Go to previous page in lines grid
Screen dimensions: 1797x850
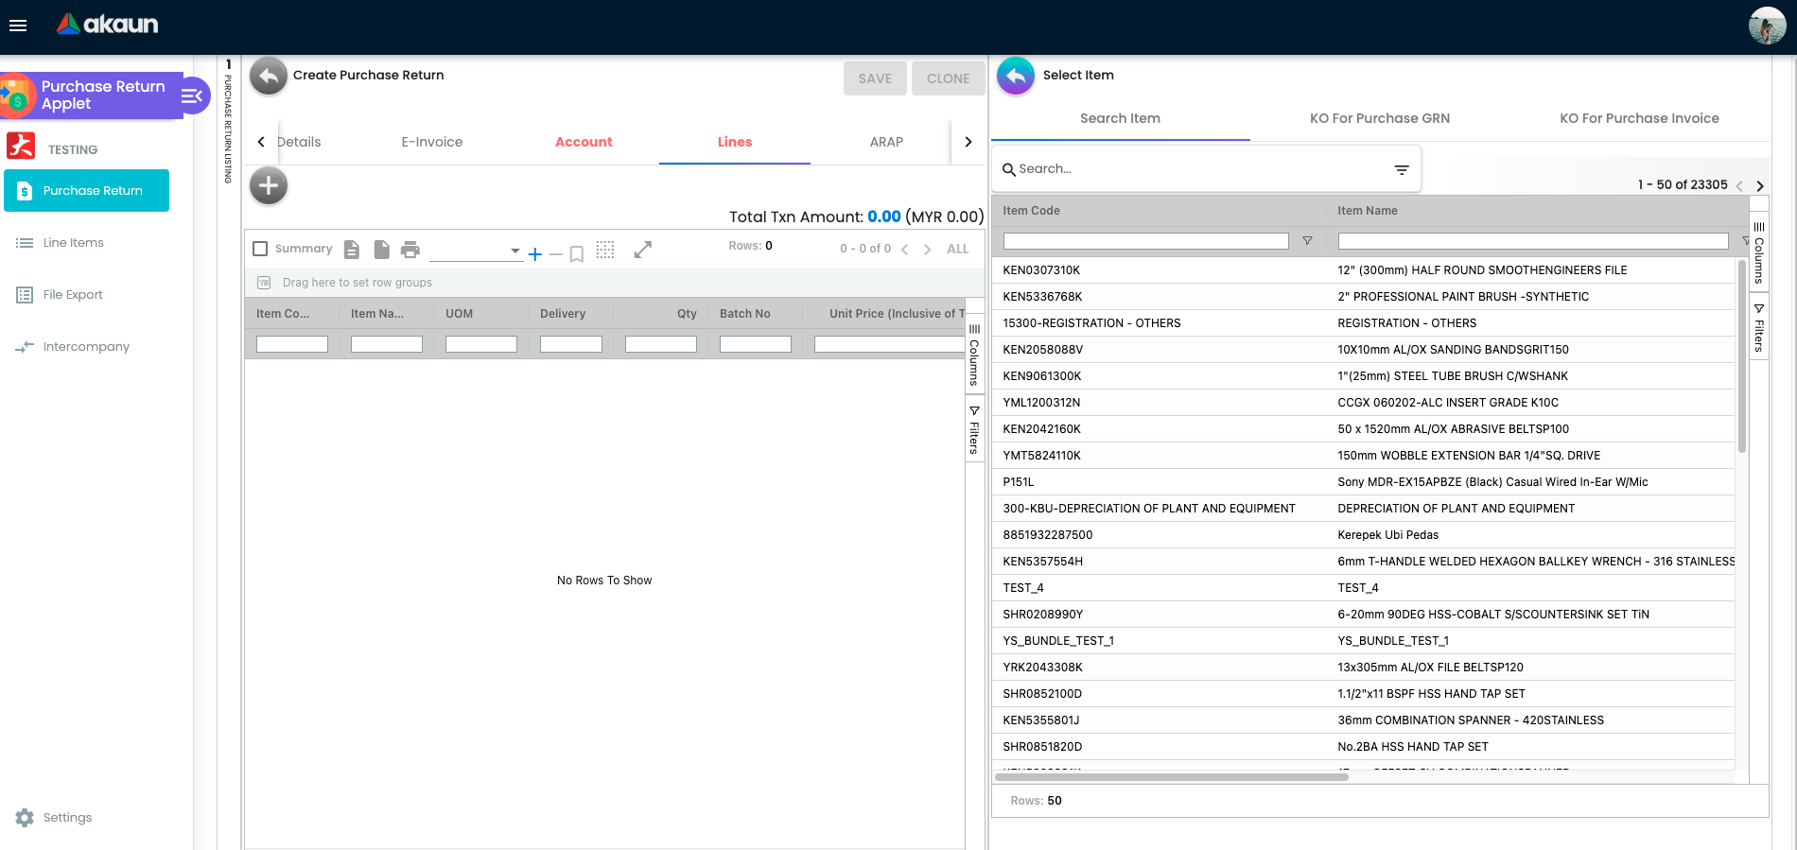904,249
